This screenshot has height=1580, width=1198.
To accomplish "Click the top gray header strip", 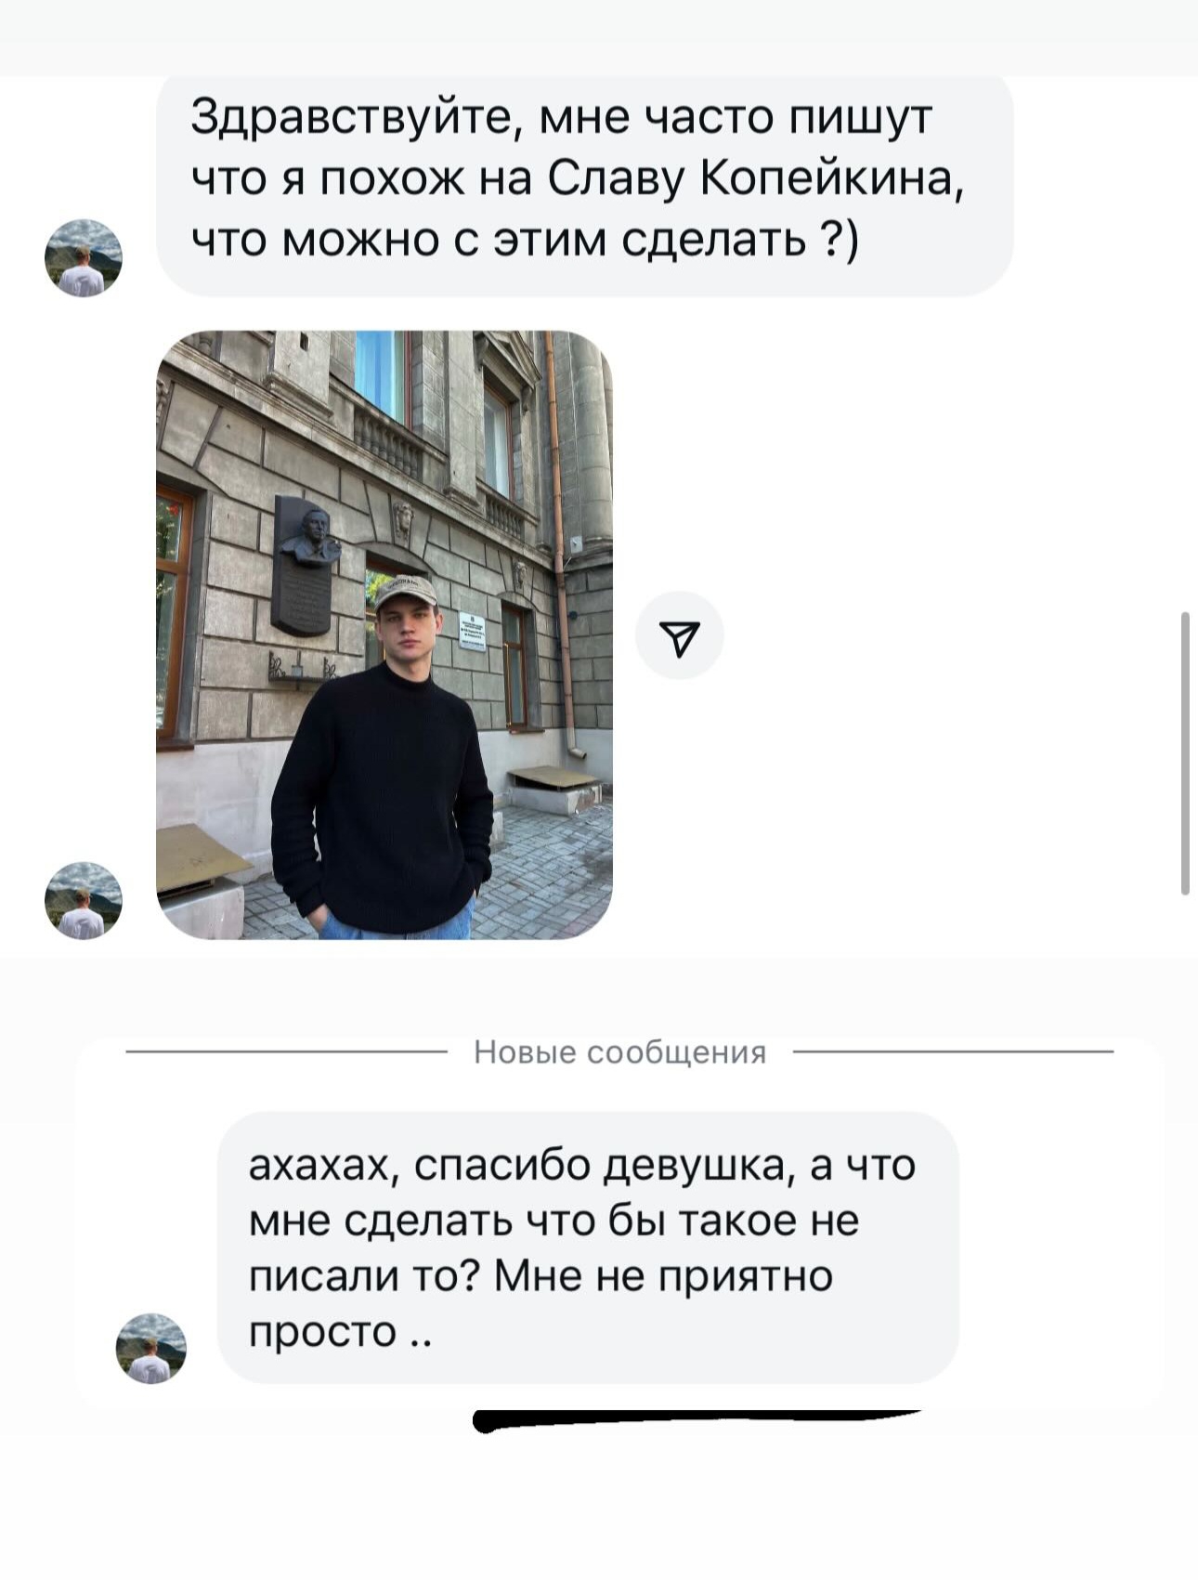I will point(599,37).
